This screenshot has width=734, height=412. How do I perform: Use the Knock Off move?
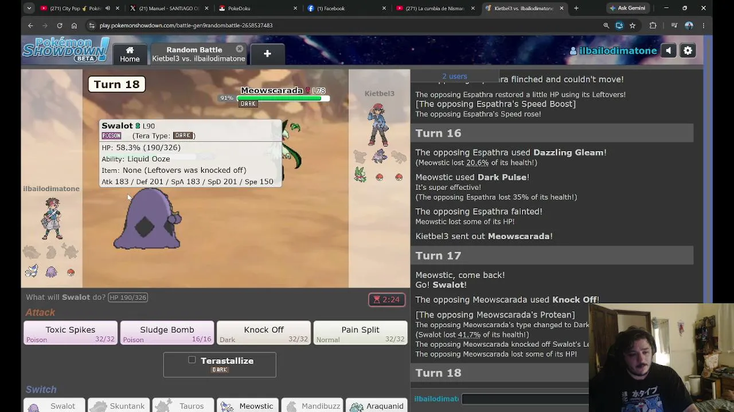click(264, 333)
